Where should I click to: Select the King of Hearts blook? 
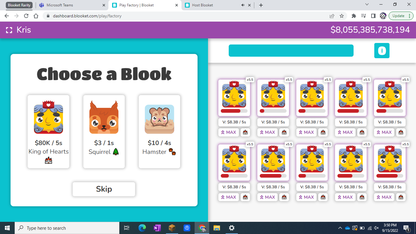[48, 131]
